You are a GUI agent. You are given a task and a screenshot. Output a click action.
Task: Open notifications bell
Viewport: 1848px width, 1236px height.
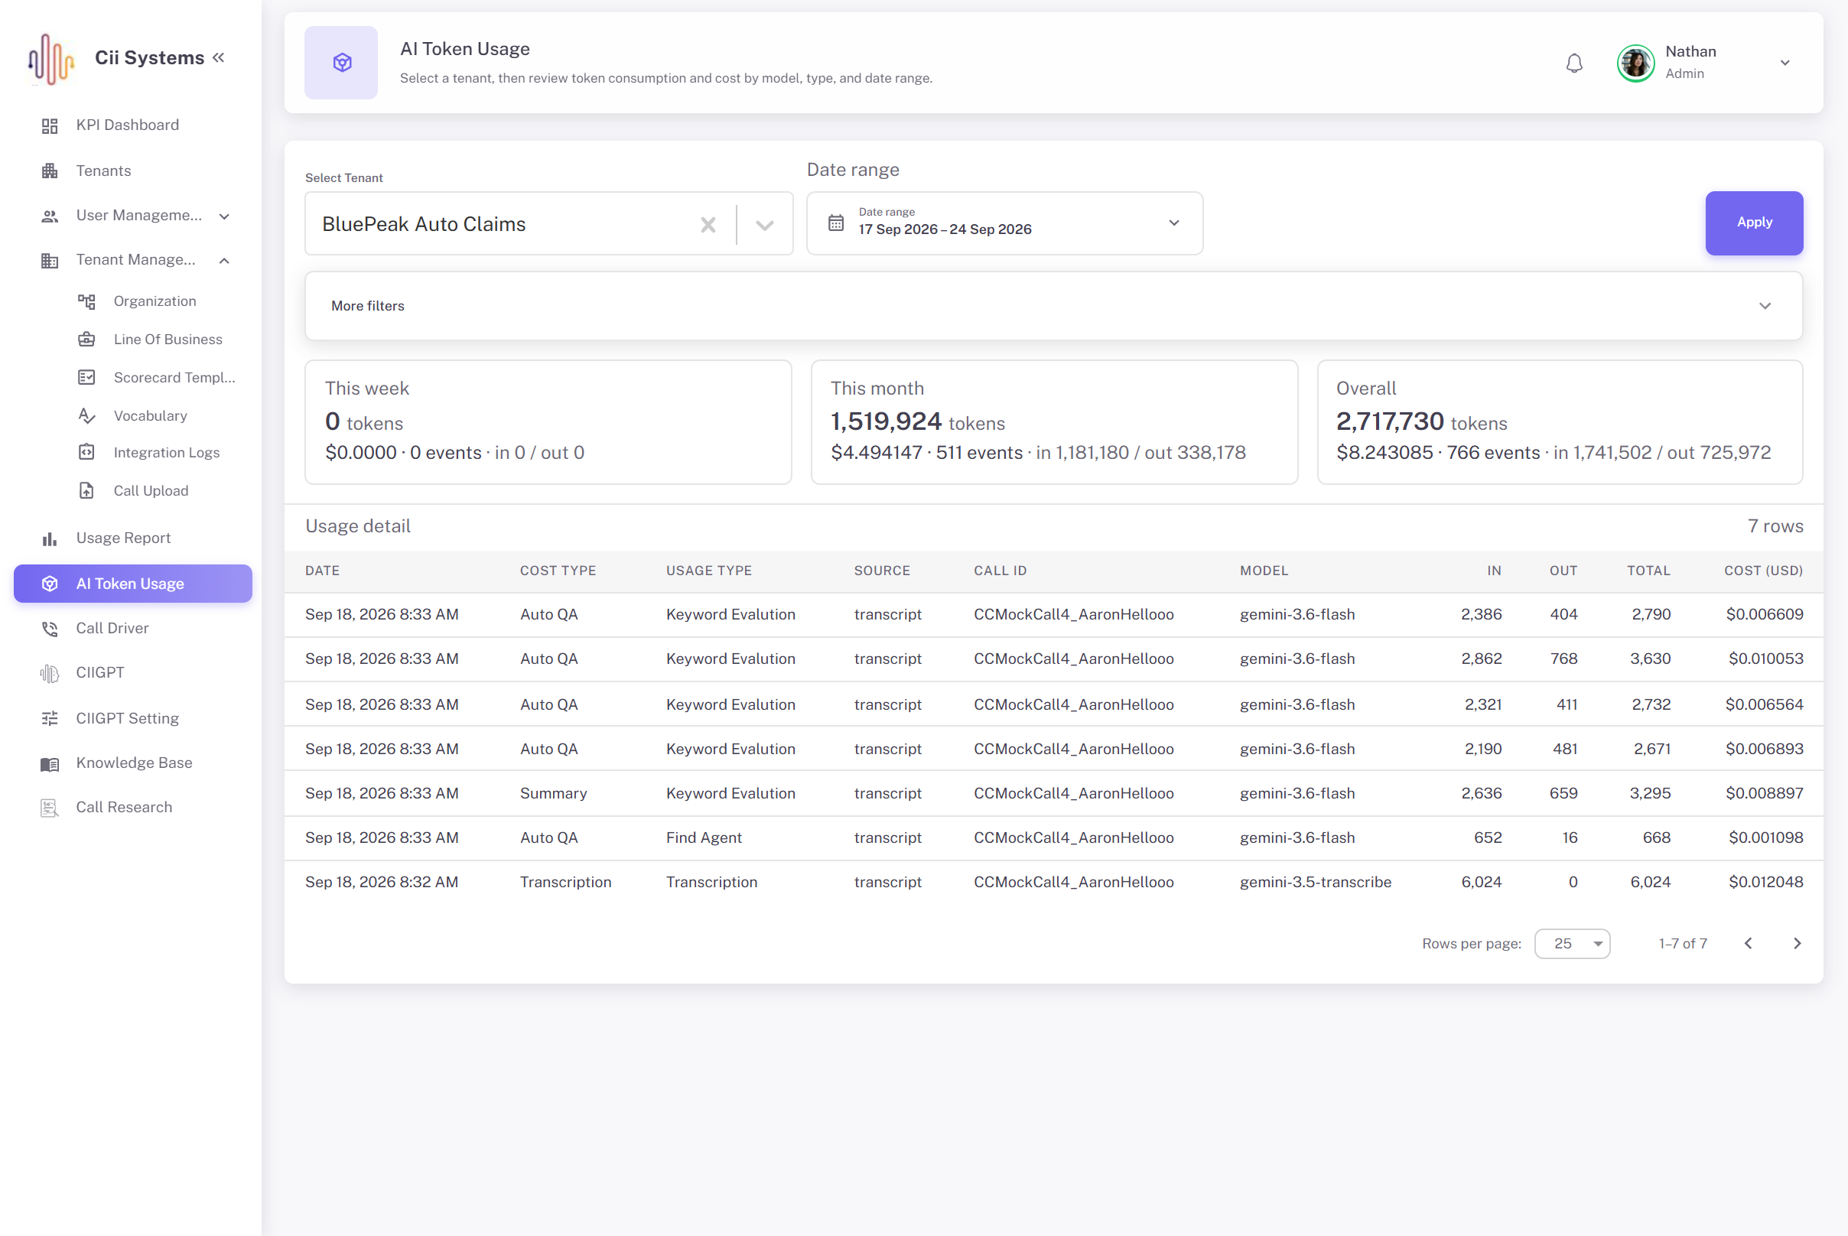pyautogui.click(x=1573, y=63)
